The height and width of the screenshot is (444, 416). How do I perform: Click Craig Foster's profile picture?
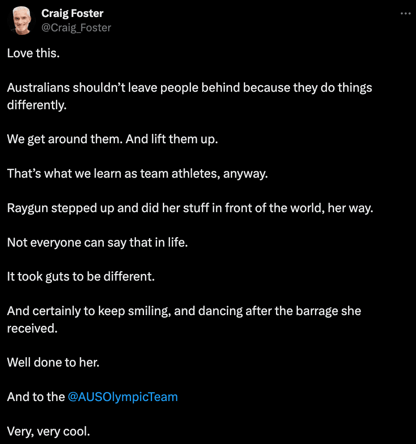click(21, 21)
